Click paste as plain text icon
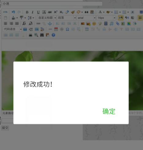Viewport: 143px width, 150px height. pyautogui.click(x=92, y=12)
